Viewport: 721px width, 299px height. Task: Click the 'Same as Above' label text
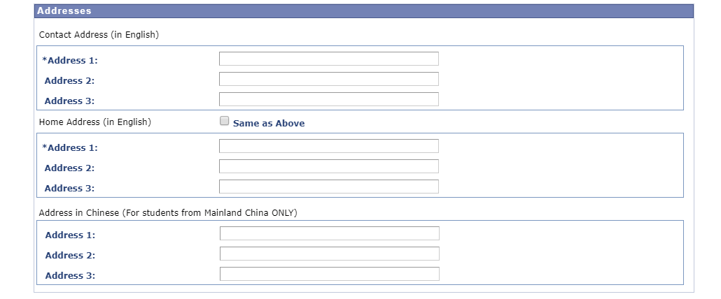pos(269,124)
